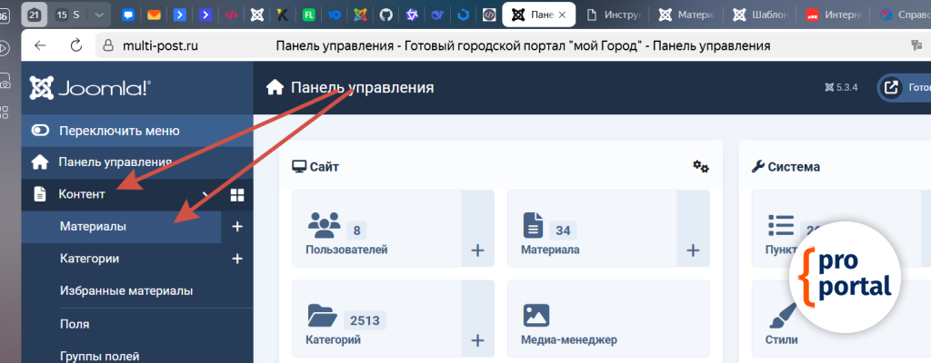Open 'Панель управления' in the sidebar menu
The width and height of the screenshot is (931, 363).
click(x=115, y=162)
